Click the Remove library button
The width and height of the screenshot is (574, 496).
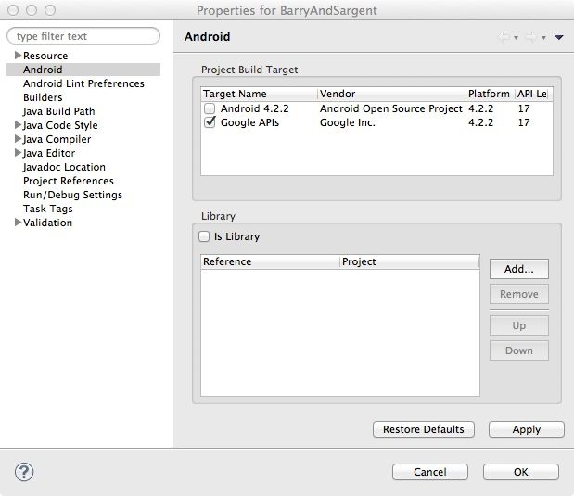click(519, 294)
